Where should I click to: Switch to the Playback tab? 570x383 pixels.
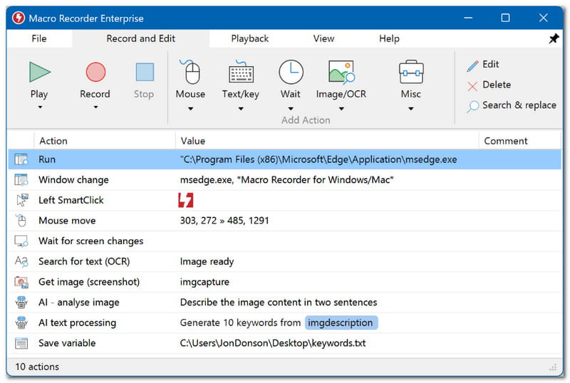[250, 38]
